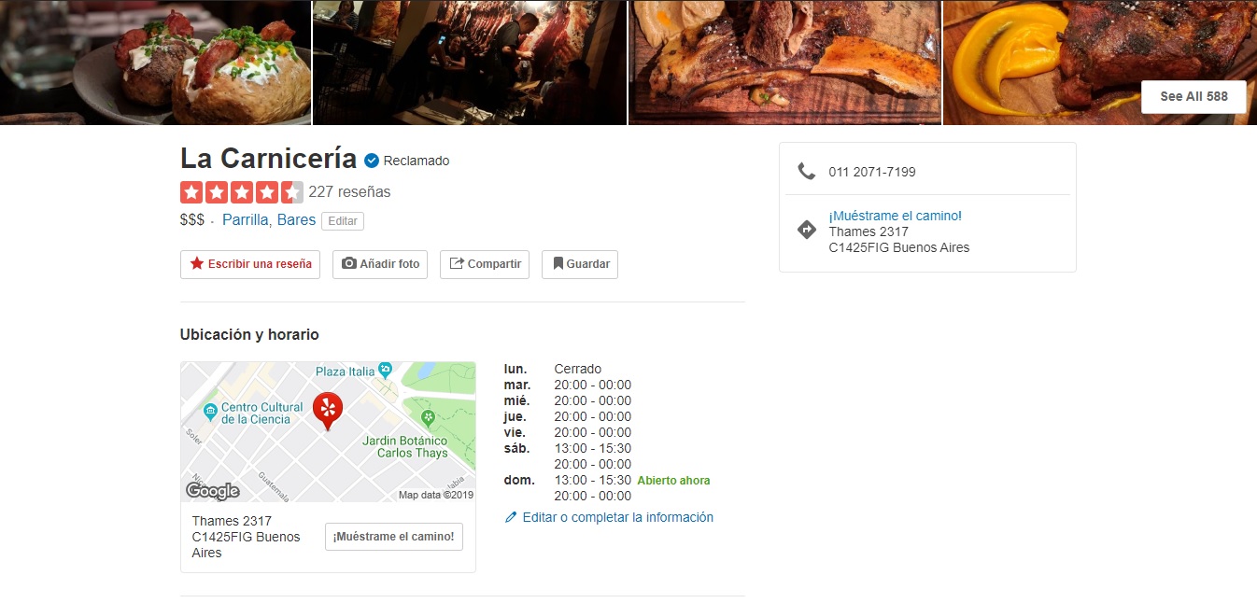Open the Bares category link

296,220
